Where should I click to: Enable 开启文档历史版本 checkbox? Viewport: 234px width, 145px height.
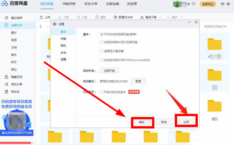point(101,92)
